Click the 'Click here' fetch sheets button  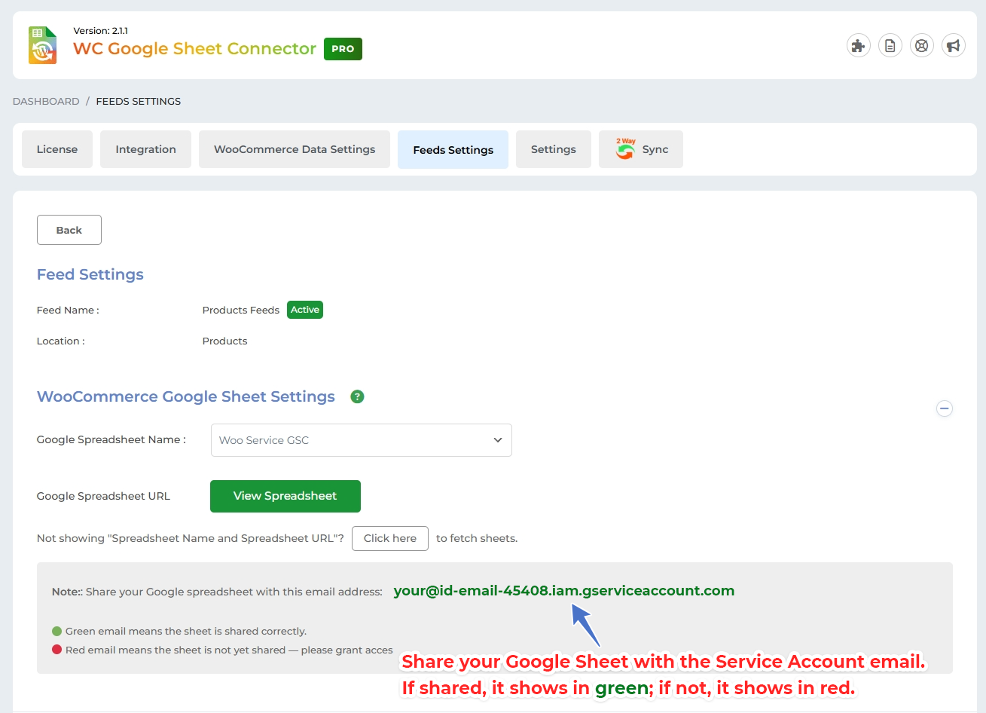[389, 538]
